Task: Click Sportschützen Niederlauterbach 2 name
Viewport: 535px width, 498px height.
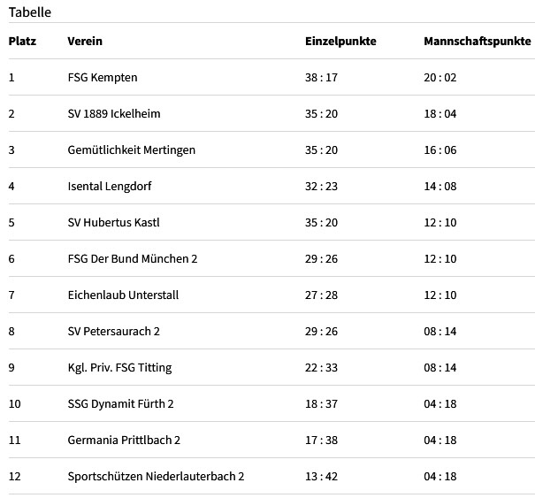Action: tap(156, 477)
